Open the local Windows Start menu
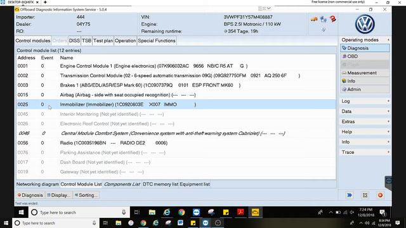Screen dimensions: 406x228 (6, 223)
